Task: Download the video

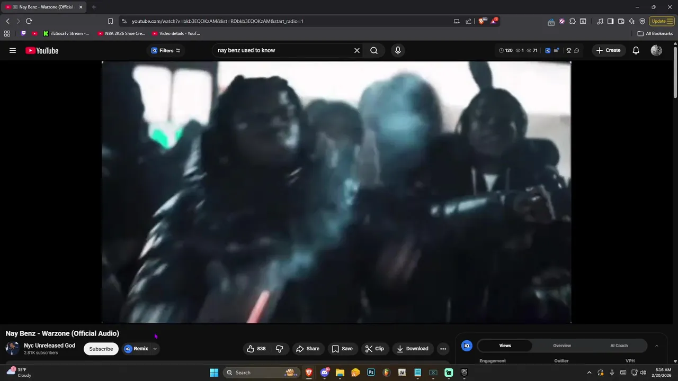Action: 412,349
